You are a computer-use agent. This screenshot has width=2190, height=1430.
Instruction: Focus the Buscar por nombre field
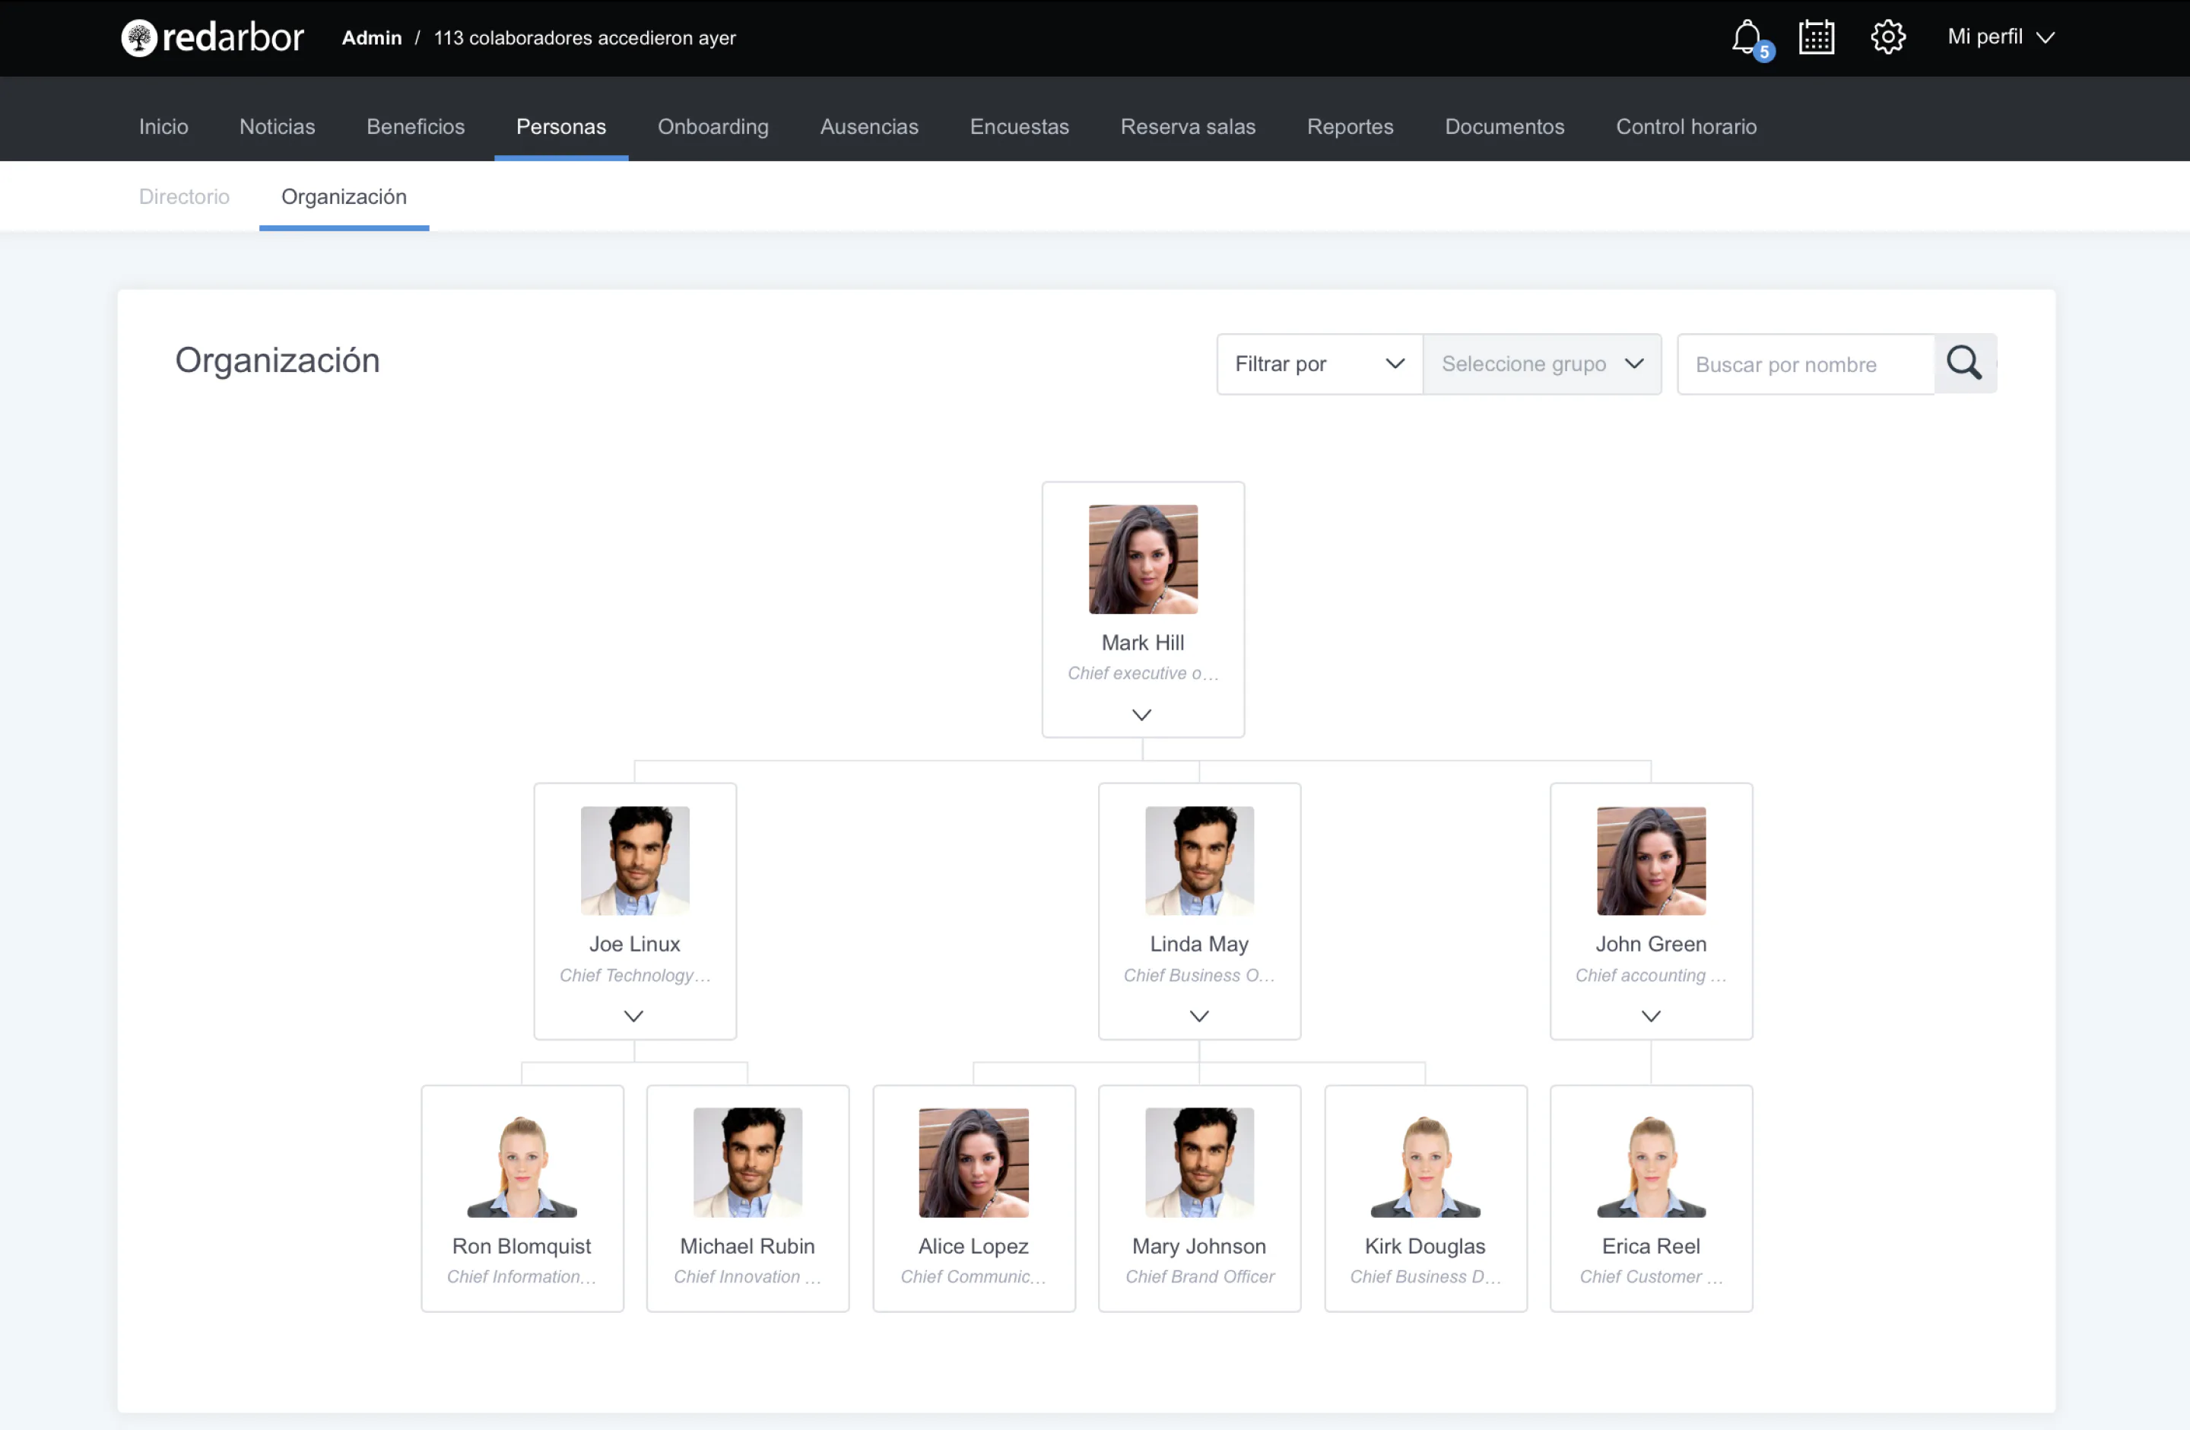pyautogui.click(x=1804, y=364)
